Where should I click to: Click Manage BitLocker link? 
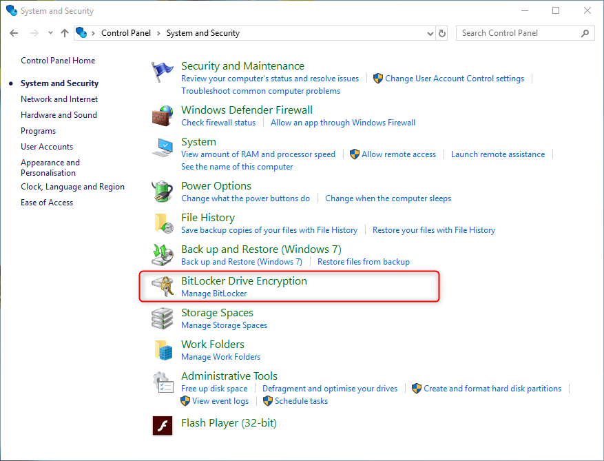[x=214, y=294]
